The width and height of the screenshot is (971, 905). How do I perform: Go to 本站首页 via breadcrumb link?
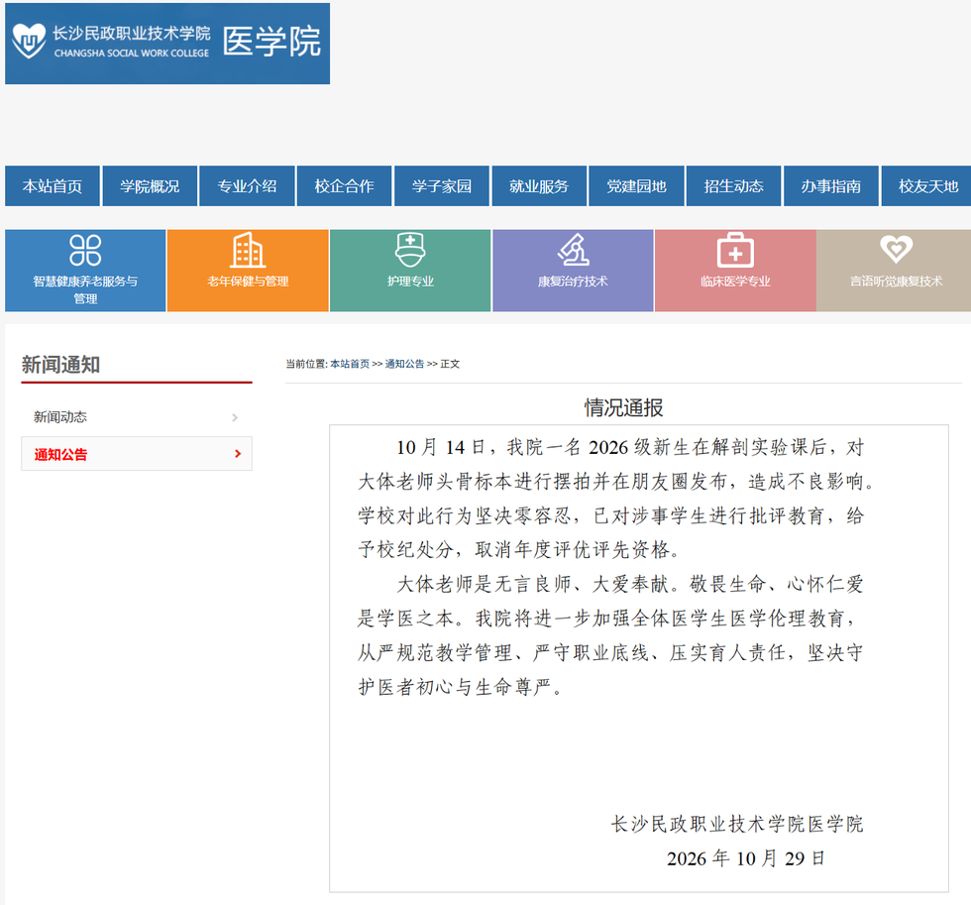point(349,364)
